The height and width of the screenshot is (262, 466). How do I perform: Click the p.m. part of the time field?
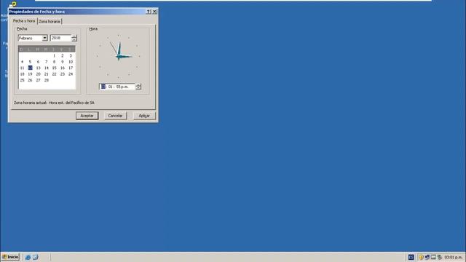pos(125,87)
